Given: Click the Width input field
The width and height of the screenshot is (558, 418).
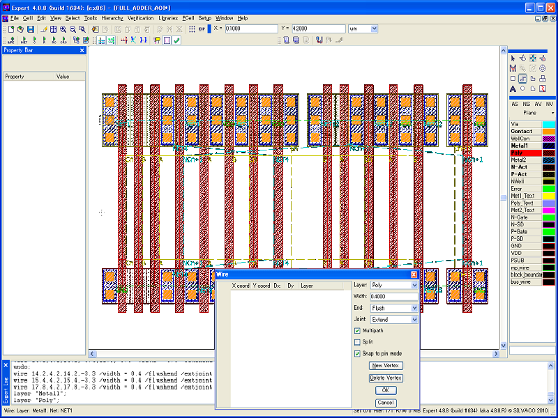Looking at the screenshot, I should (x=394, y=297).
